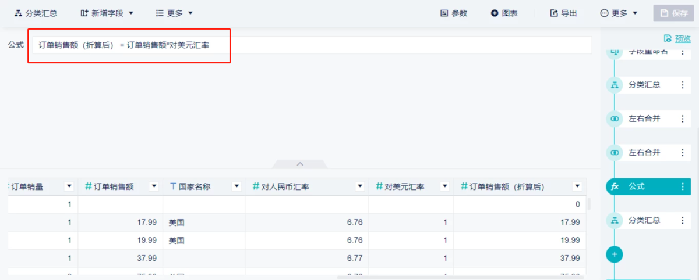The width and height of the screenshot is (699, 280).
Task: Click the 预览 preview icon
Action: click(668, 39)
